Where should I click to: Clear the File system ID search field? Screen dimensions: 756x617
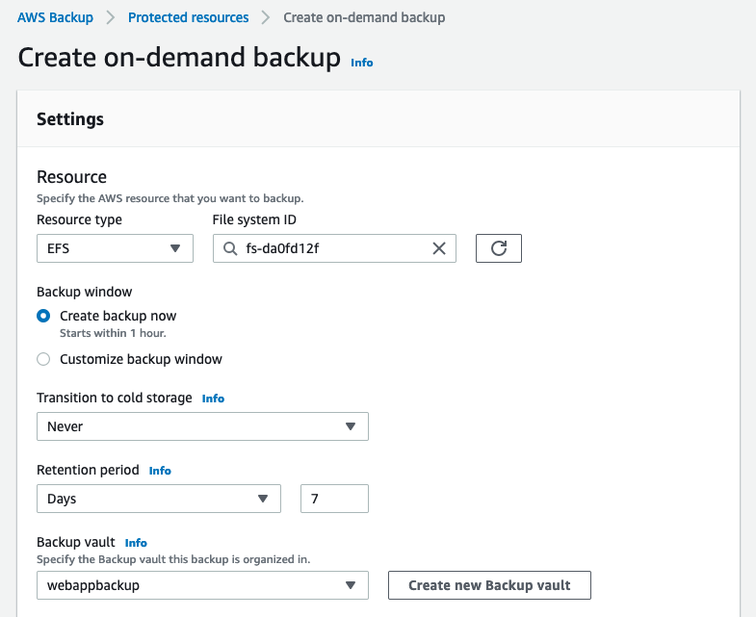(439, 248)
